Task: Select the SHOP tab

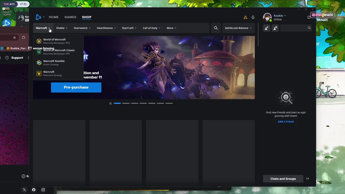Action: 87,17
